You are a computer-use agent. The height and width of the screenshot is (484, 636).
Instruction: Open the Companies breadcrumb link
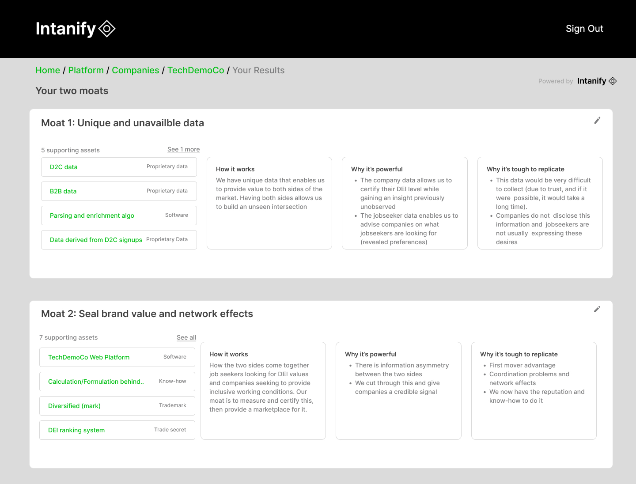[135, 70]
